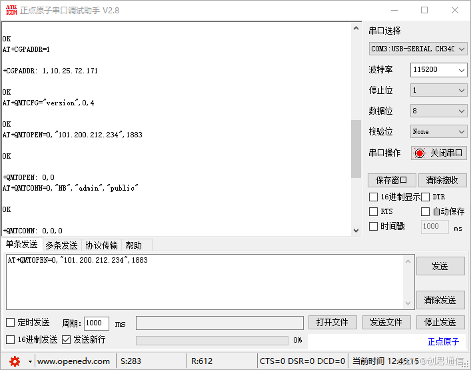Image resolution: width=471 pixels, height=370 pixels.
Task: Click the CTS=0 DSR=0 DCD=0 status
Action: (302, 361)
